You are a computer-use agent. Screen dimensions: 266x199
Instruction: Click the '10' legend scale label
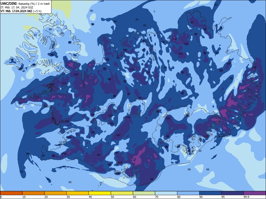coord(24,197)
